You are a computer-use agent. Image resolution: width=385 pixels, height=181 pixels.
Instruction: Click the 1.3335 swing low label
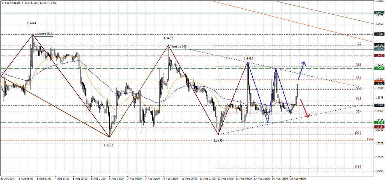(218, 140)
